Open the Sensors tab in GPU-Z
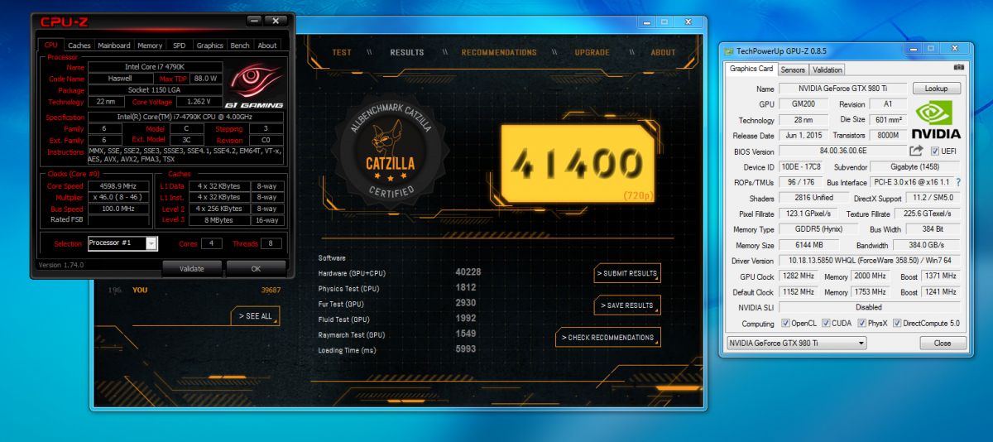The height and width of the screenshot is (442, 993). (x=793, y=70)
